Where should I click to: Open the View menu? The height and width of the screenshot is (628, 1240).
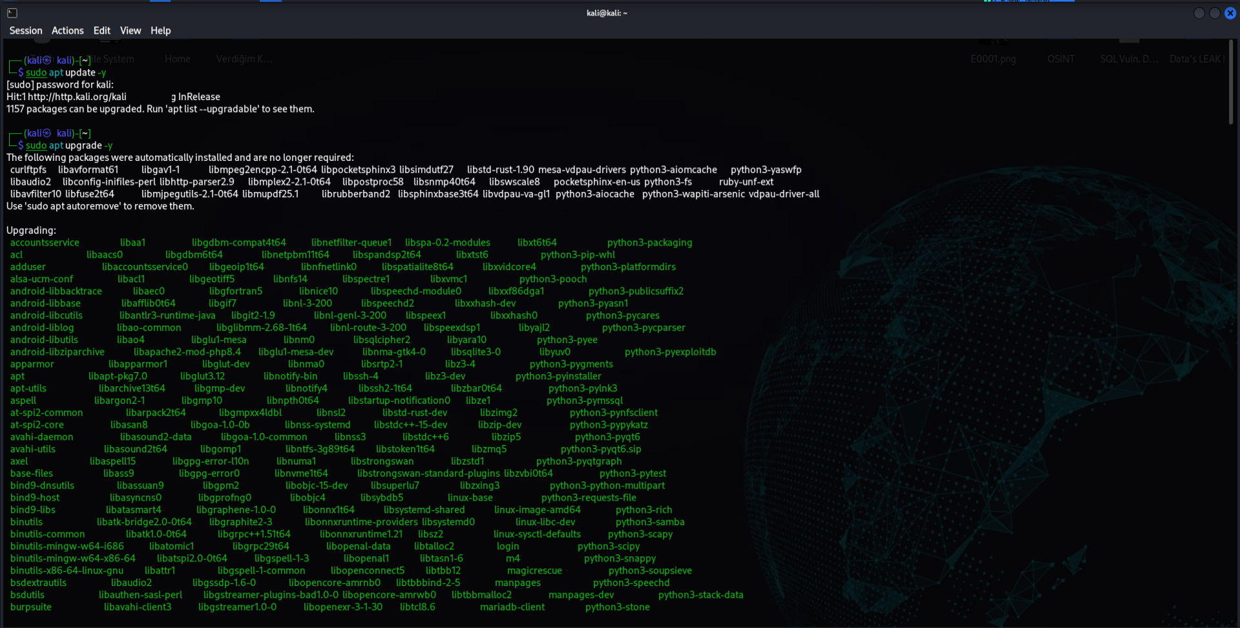(131, 30)
